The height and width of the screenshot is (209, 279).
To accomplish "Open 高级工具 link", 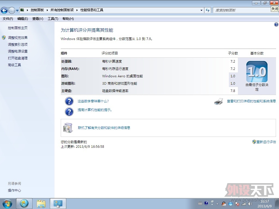I will tap(14, 65).
